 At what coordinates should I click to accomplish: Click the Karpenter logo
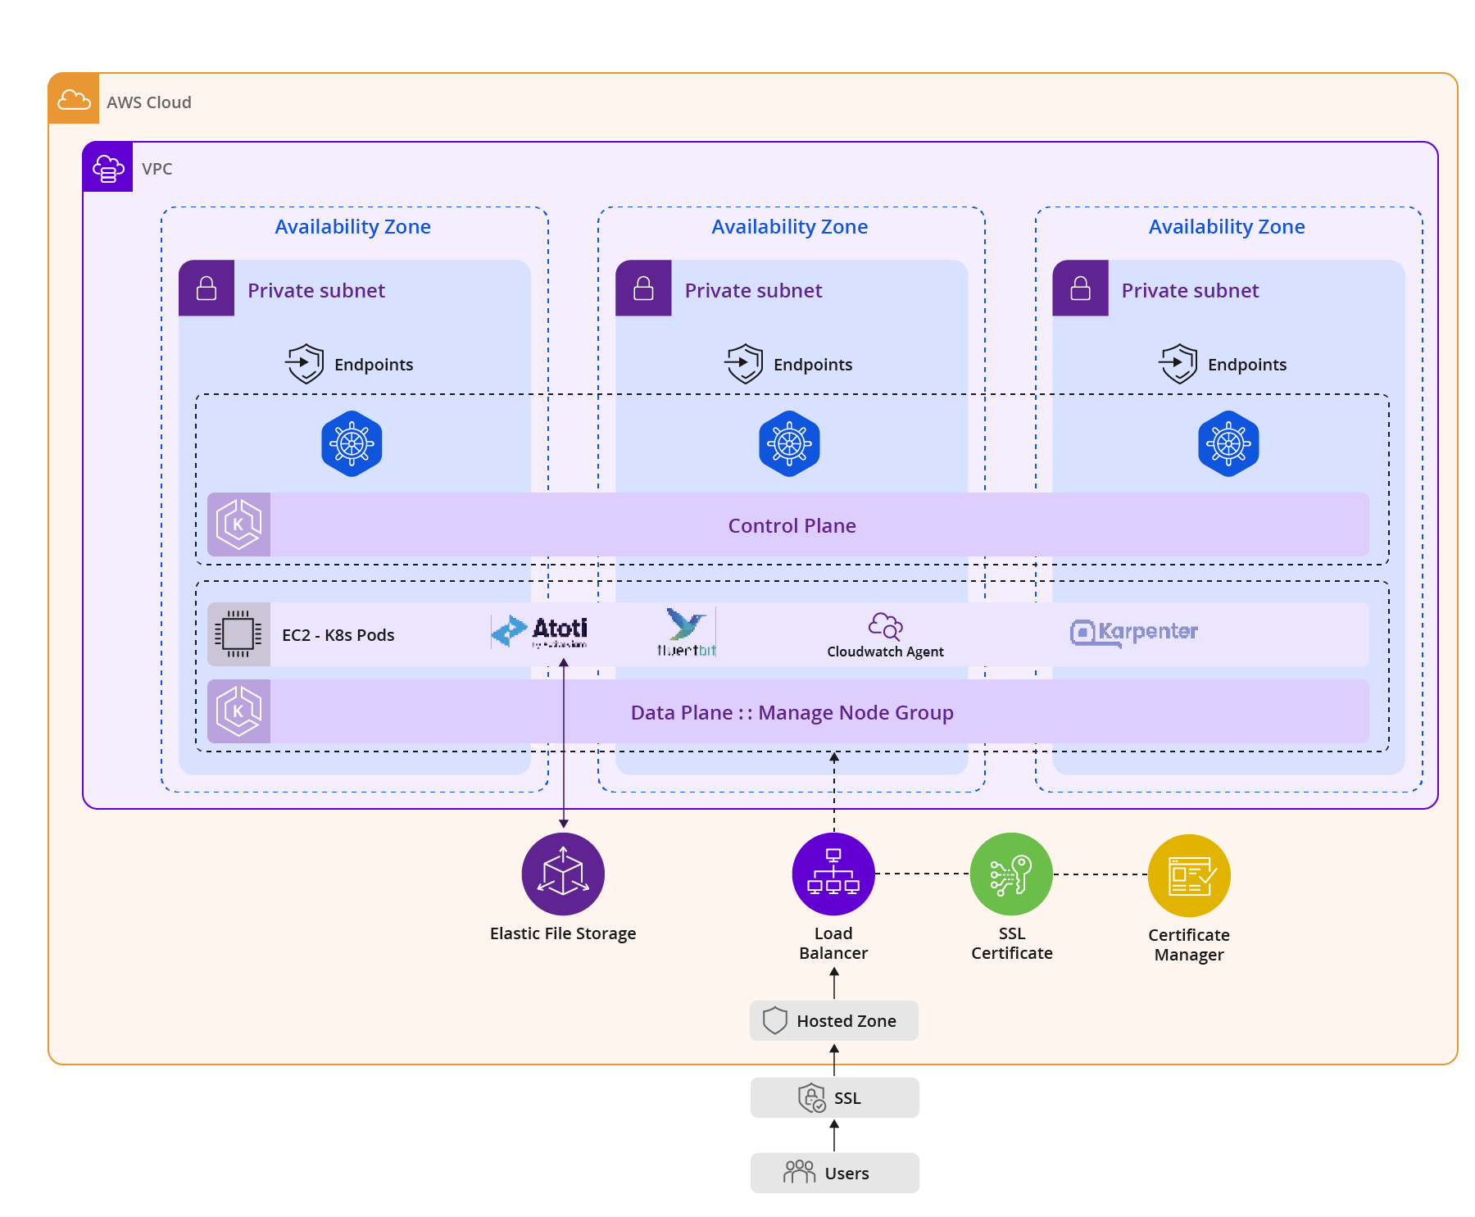[x=1134, y=632]
